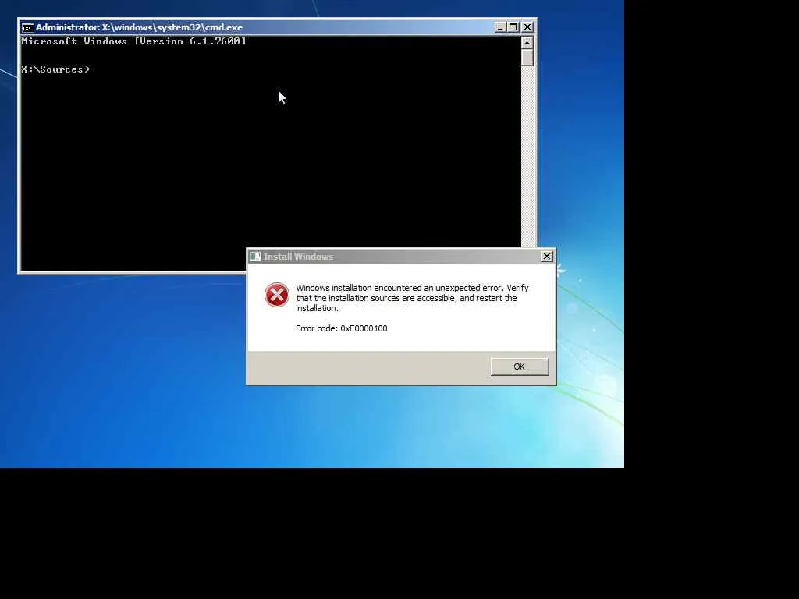Close the Administrator cmd.exe window
The image size is (799, 599).
click(x=527, y=27)
